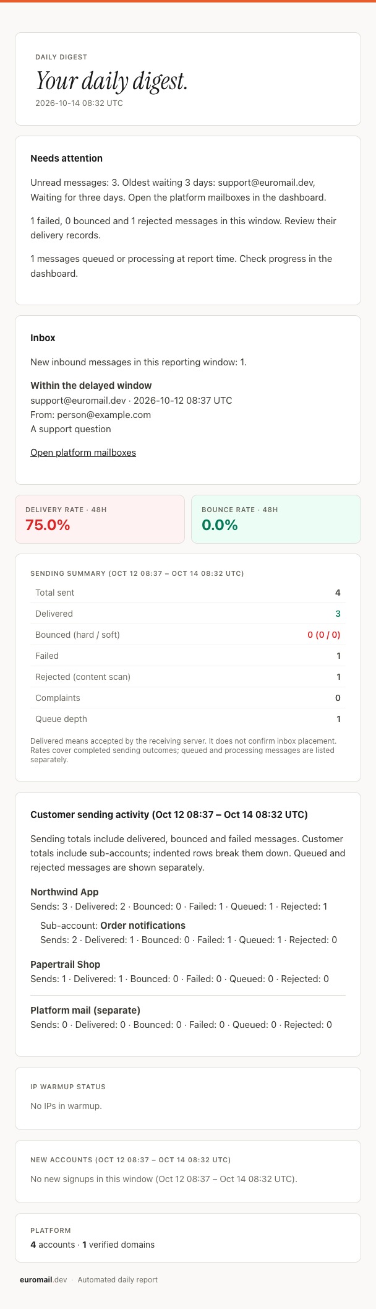
Task: Click the 'No new signups in this window' text
Action: (164, 1179)
